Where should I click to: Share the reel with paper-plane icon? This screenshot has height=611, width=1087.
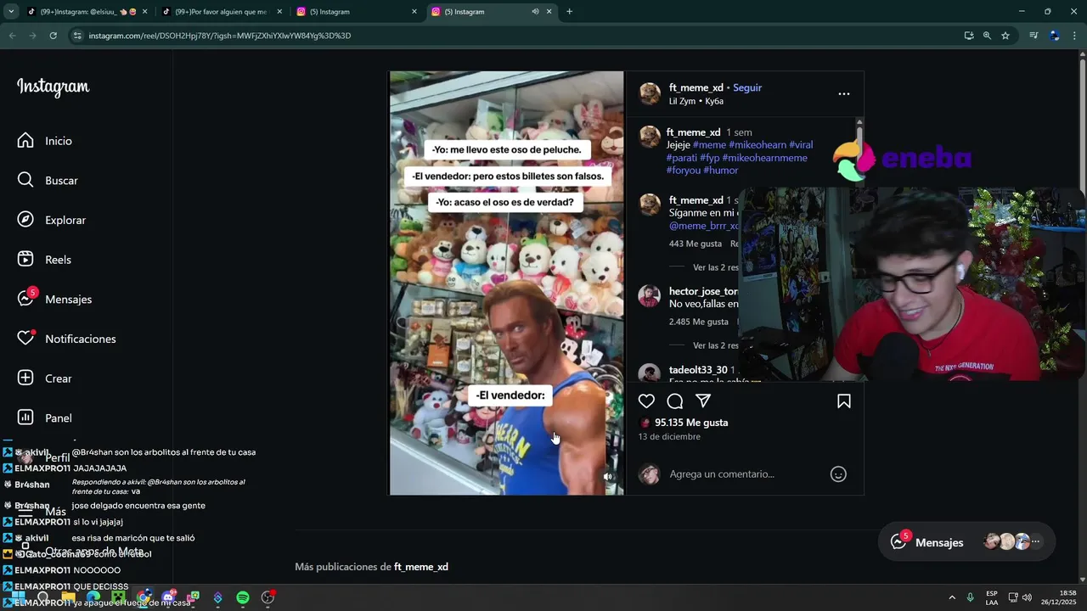[x=703, y=401]
